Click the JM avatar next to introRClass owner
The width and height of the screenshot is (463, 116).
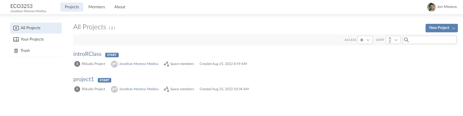pyautogui.click(x=114, y=64)
